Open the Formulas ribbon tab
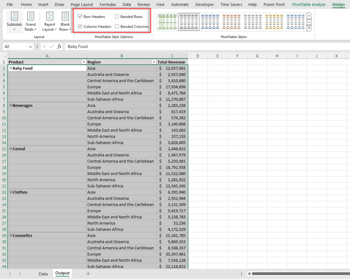Viewport: 350px width, 280px height. (x=108, y=4)
